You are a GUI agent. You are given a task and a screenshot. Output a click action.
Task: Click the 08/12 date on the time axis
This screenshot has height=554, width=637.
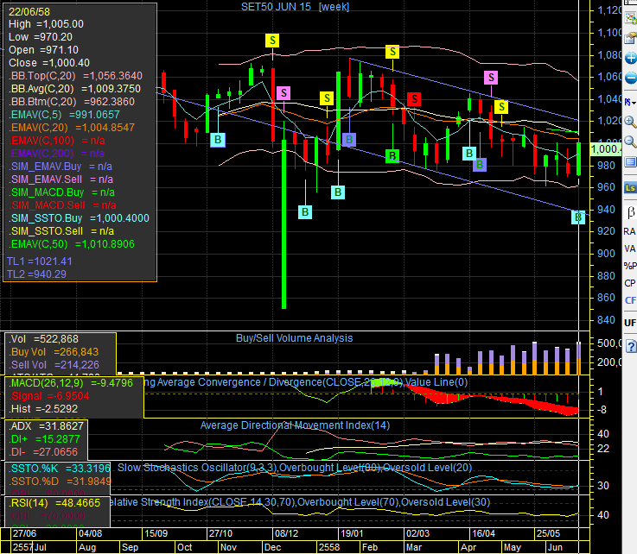286,533
